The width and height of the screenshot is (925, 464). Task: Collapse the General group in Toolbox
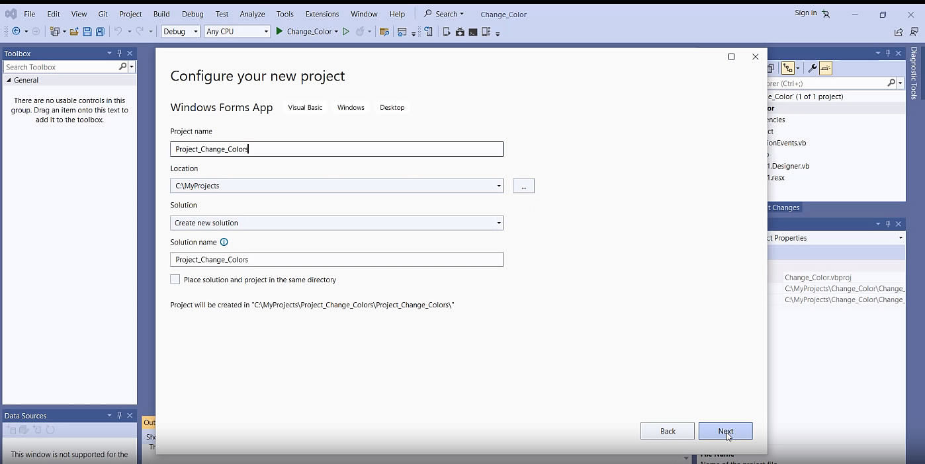(9, 81)
